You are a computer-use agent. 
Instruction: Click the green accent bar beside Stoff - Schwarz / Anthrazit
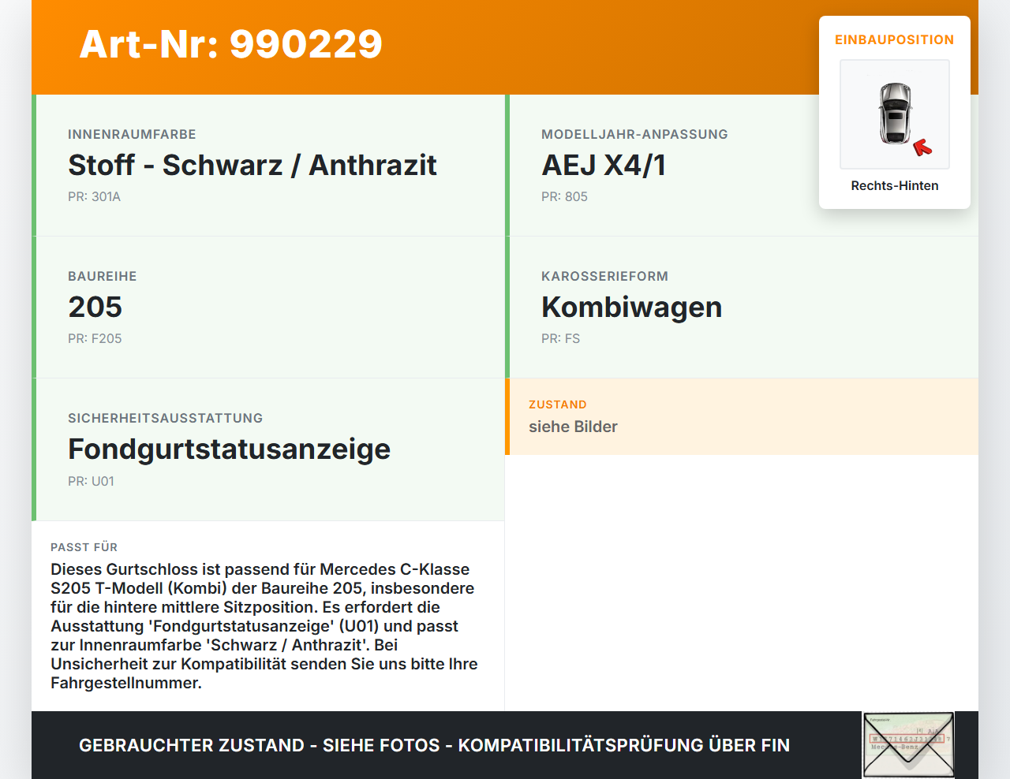tap(33, 166)
